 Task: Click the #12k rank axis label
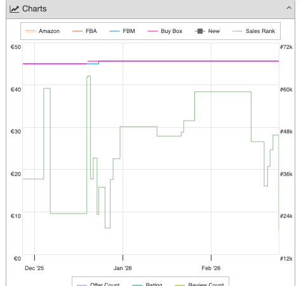(x=286, y=259)
